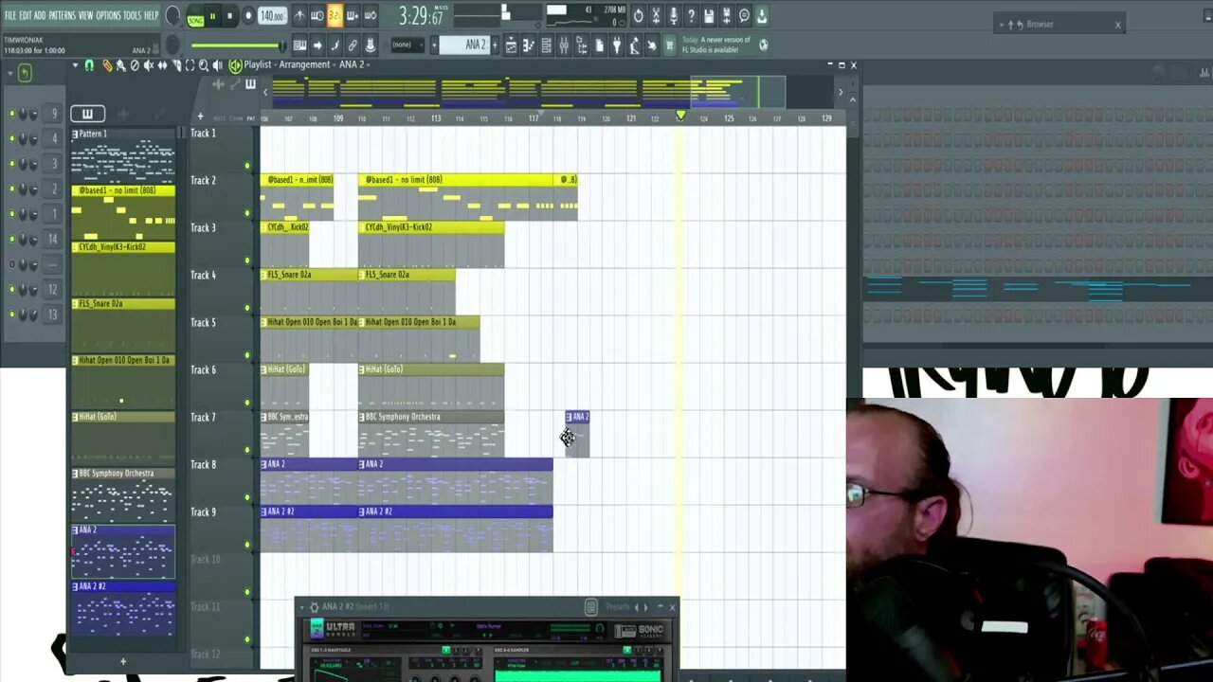Click the microphone recording icon
The height and width of the screenshot is (682, 1213).
tap(673, 15)
